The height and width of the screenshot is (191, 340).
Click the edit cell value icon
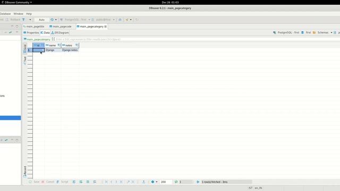74,181
